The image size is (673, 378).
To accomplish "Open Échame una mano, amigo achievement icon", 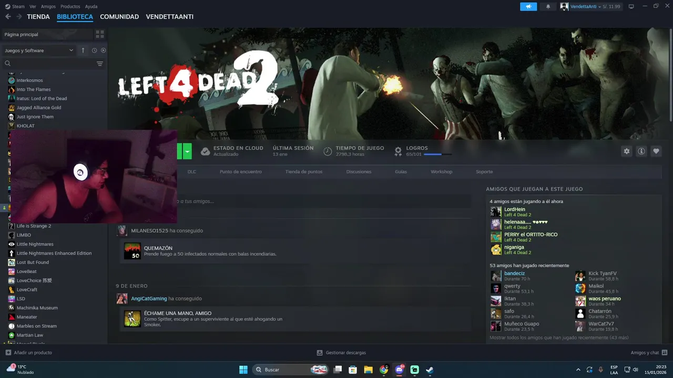I will click(x=132, y=318).
